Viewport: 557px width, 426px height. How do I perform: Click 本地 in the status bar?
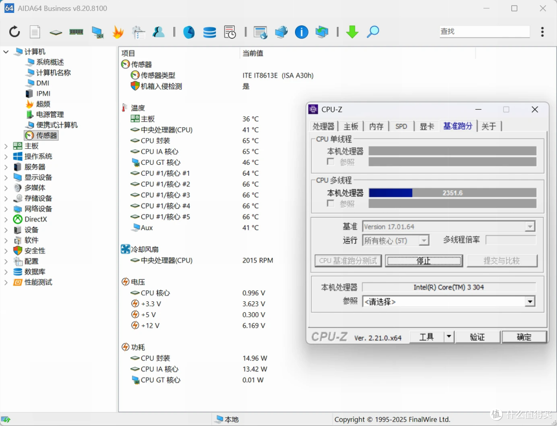[x=227, y=419]
